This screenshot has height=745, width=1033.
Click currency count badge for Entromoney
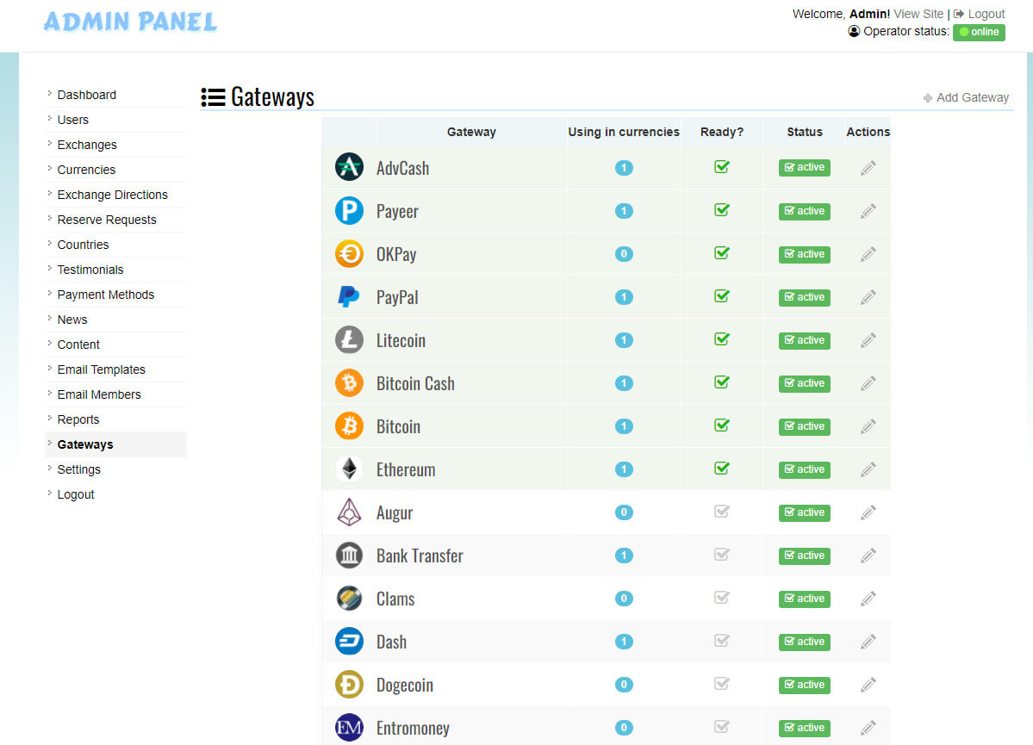[624, 728]
